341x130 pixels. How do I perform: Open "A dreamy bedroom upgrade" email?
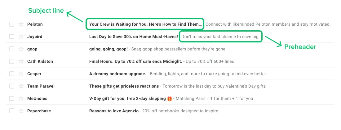click(x=117, y=74)
